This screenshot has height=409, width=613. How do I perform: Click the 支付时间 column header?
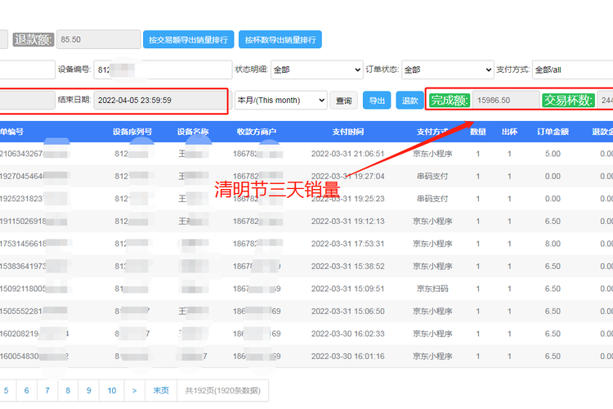tap(348, 132)
